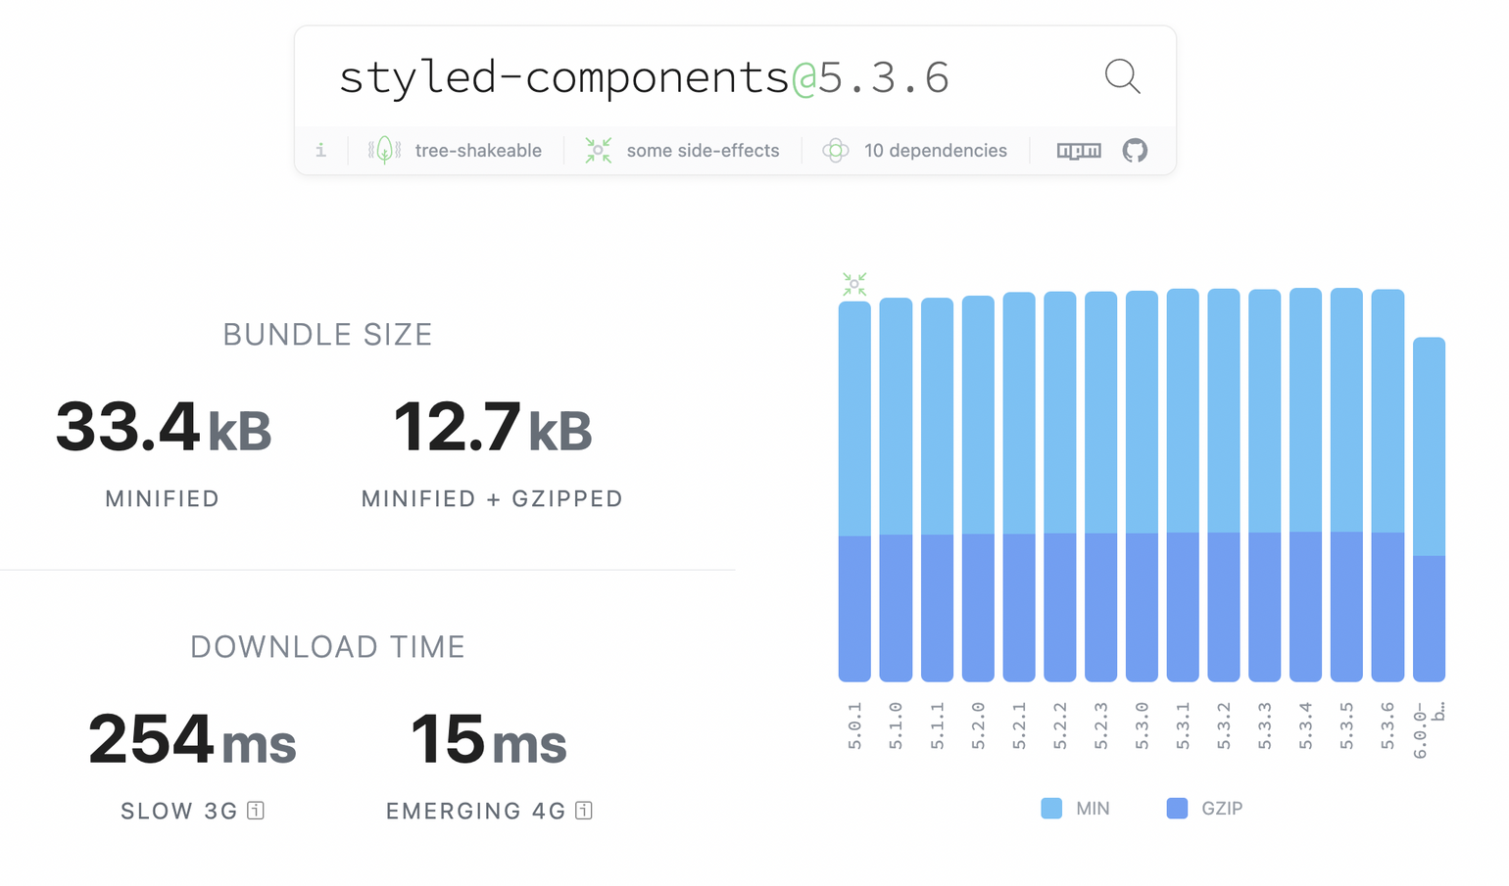This screenshot has width=1509, height=886.
Task: Click the MIN legend color swatch
Action: (1051, 808)
